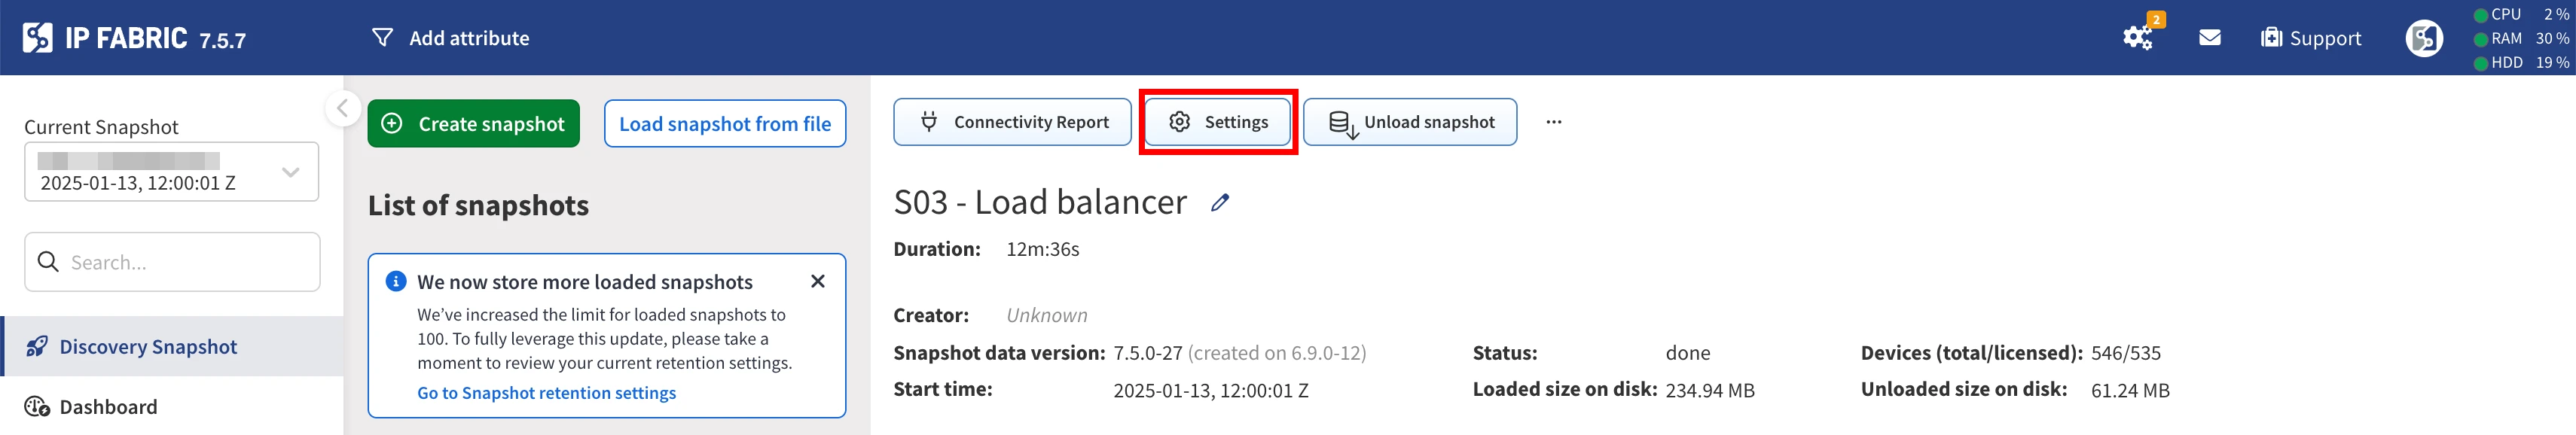Edit snapshot name with pencil icon
The width and height of the screenshot is (2576, 435).
tap(1220, 203)
